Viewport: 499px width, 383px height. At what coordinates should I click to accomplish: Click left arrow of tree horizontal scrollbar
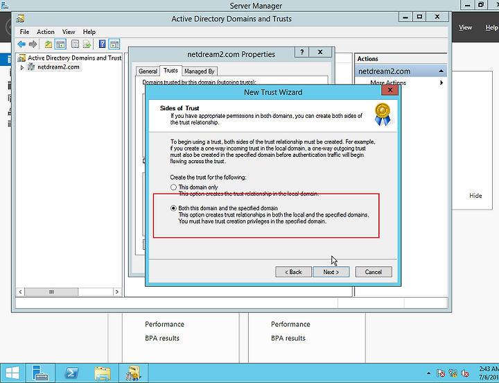point(20,291)
